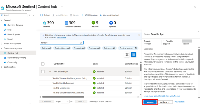The height and width of the screenshot is (105, 200).
Task: Open Logs in the sidebar
Action: coord(9,30)
